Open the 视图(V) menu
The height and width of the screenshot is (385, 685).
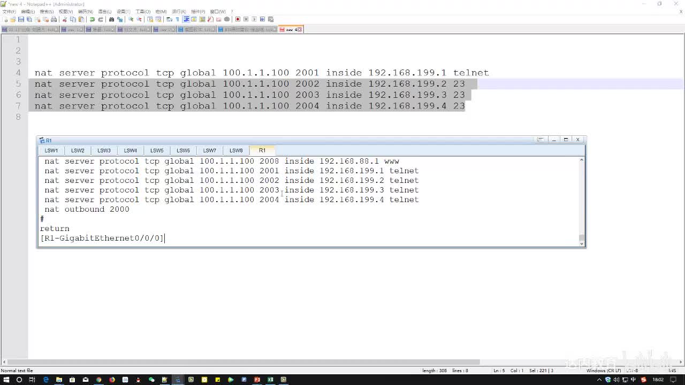(x=66, y=11)
